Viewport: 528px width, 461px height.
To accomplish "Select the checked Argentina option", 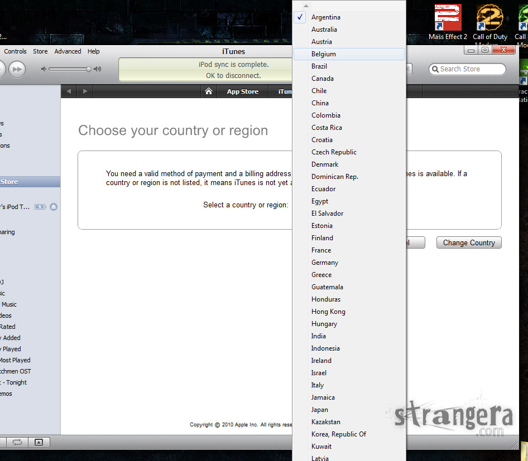I will (326, 17).
